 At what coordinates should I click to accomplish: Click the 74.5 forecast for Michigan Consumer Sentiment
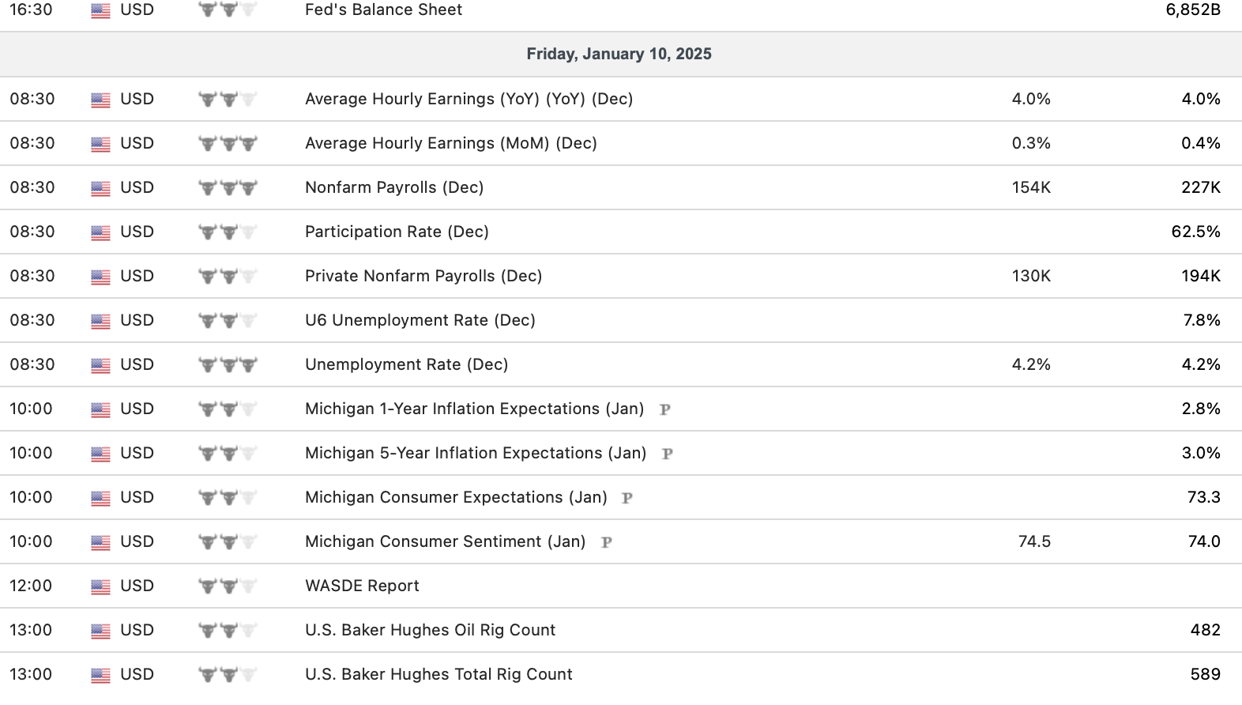[x=1034, y=541]
